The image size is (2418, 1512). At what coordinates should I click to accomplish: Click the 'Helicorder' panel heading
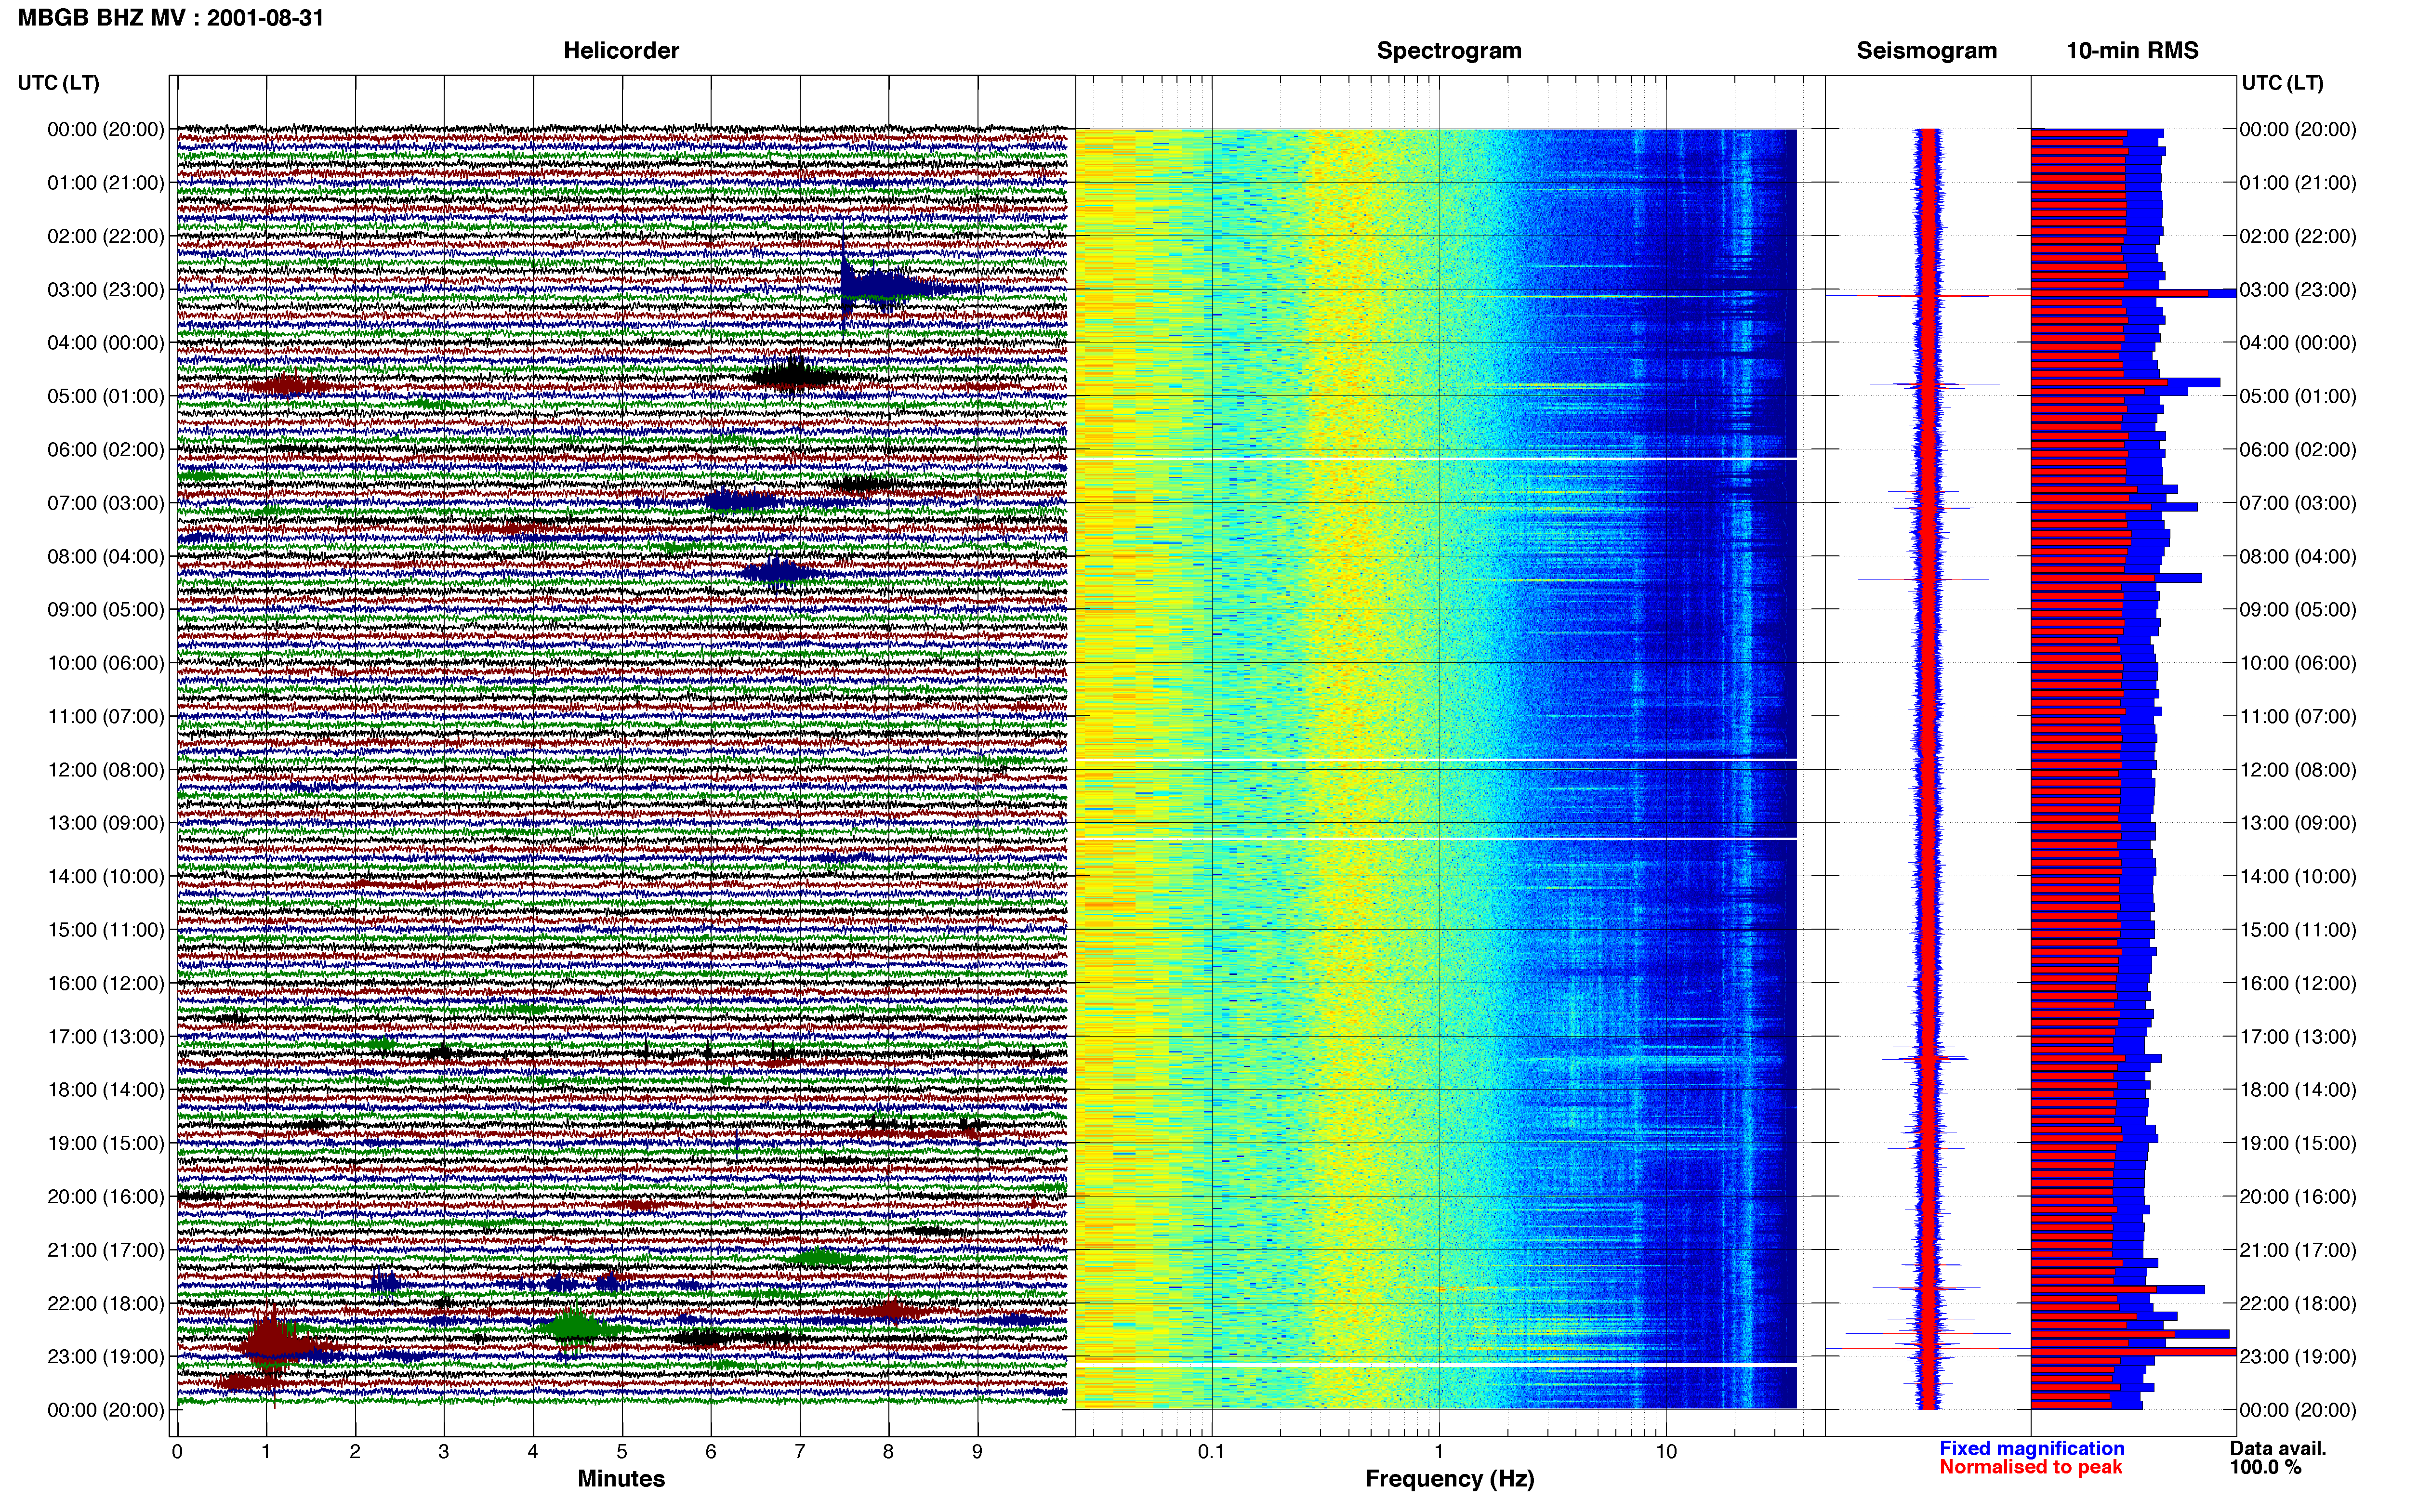(x=621, y=51)
